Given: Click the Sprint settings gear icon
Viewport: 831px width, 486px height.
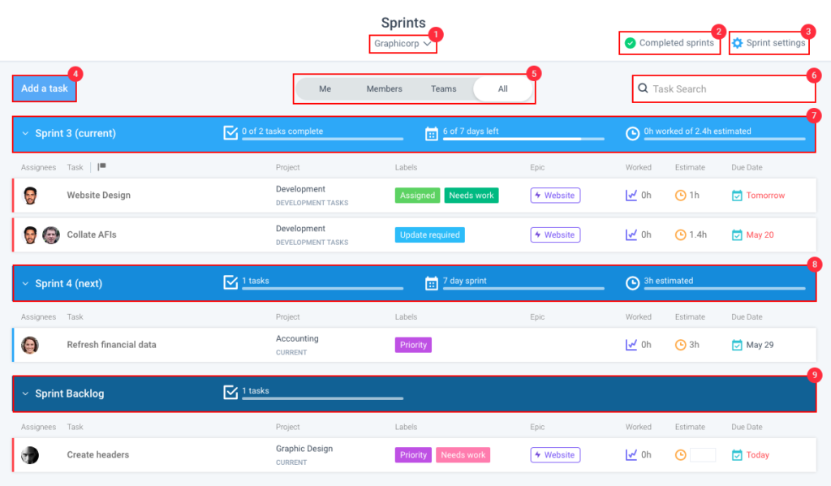Looking at the screenshot, I should pyautogui.click(x=737, y=43).
